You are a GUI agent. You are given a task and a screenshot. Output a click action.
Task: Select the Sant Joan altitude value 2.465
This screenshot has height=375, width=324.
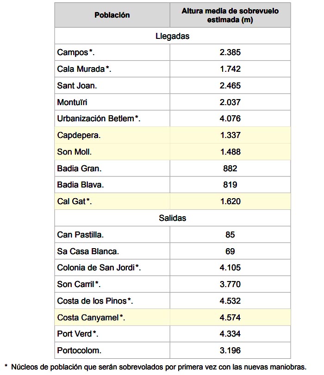[230, 86]
